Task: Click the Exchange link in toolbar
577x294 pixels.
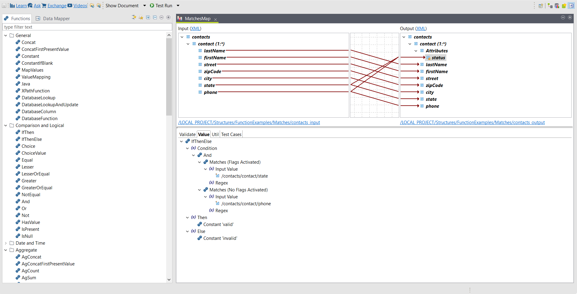Action: [57, 6]
